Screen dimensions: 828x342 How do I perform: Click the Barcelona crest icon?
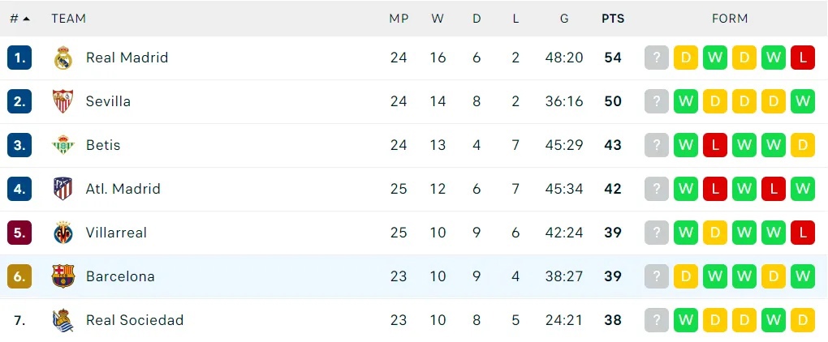pyautogui.click(x=63, y=276)
